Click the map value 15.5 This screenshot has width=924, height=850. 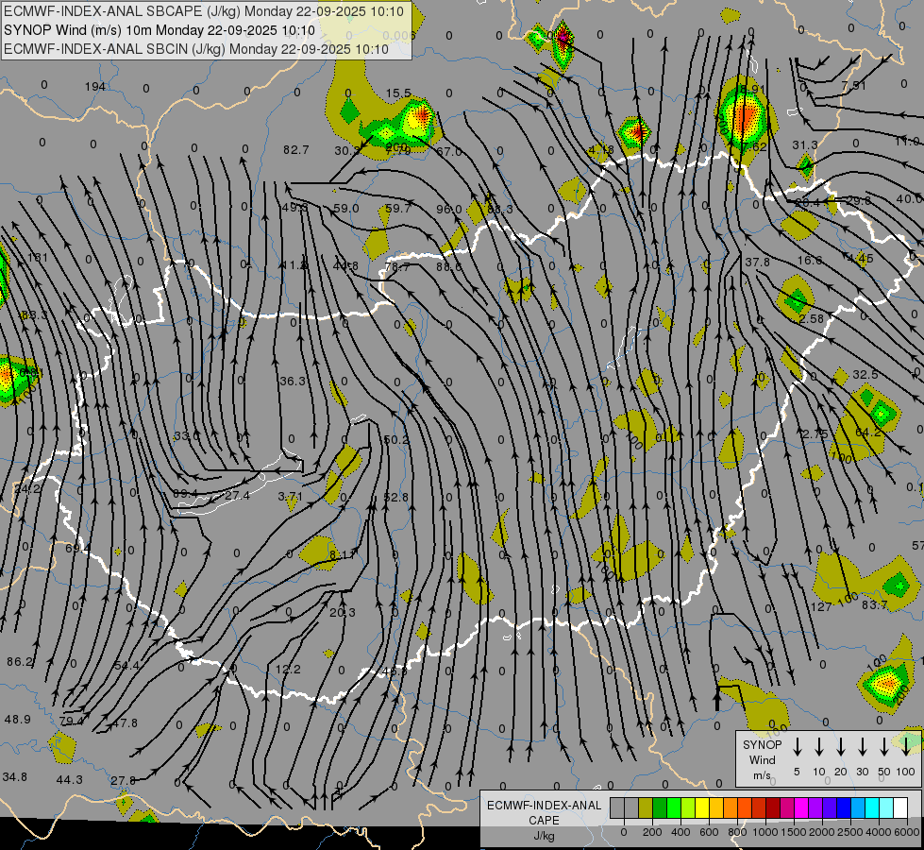coord(398,93)
